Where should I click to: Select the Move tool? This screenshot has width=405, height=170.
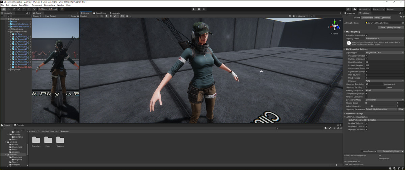tap(9, 9)
